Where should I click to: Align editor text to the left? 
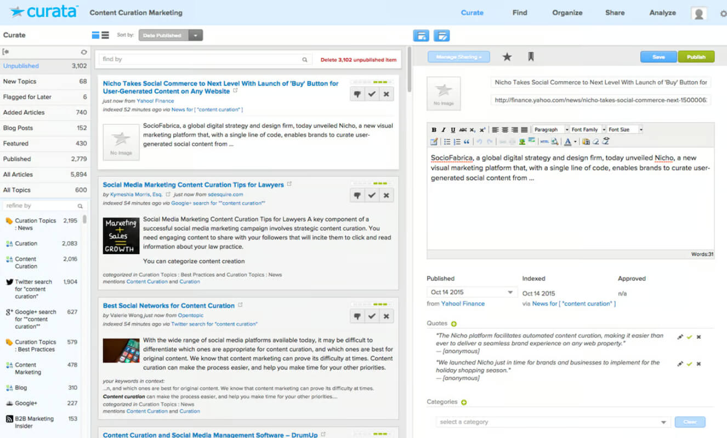tap(495, 130)
